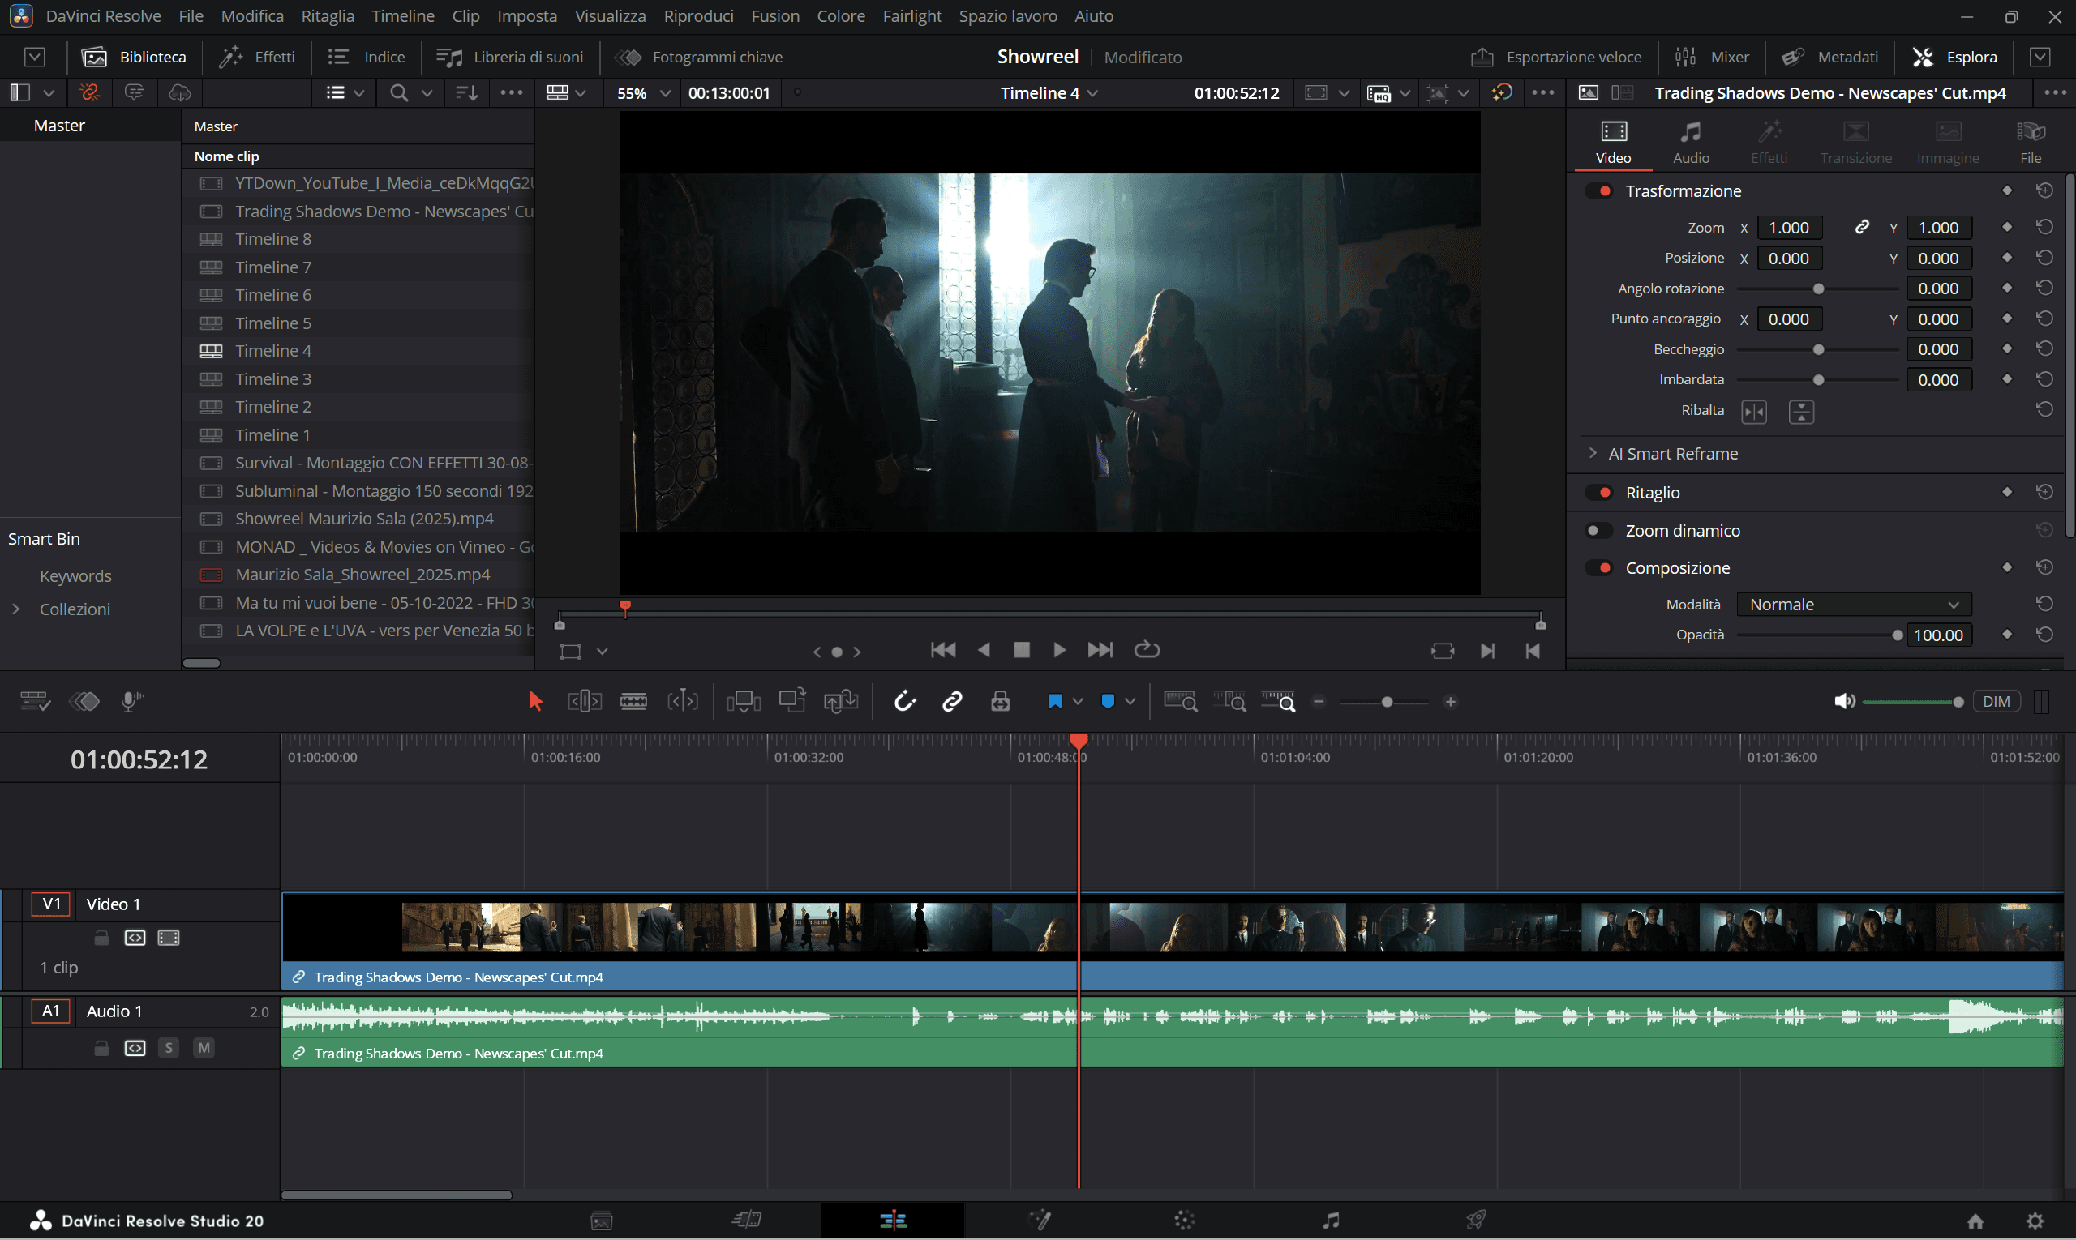Disable the Ritaglio section toggle
2076x1240 pixels.
(1600, 492)
